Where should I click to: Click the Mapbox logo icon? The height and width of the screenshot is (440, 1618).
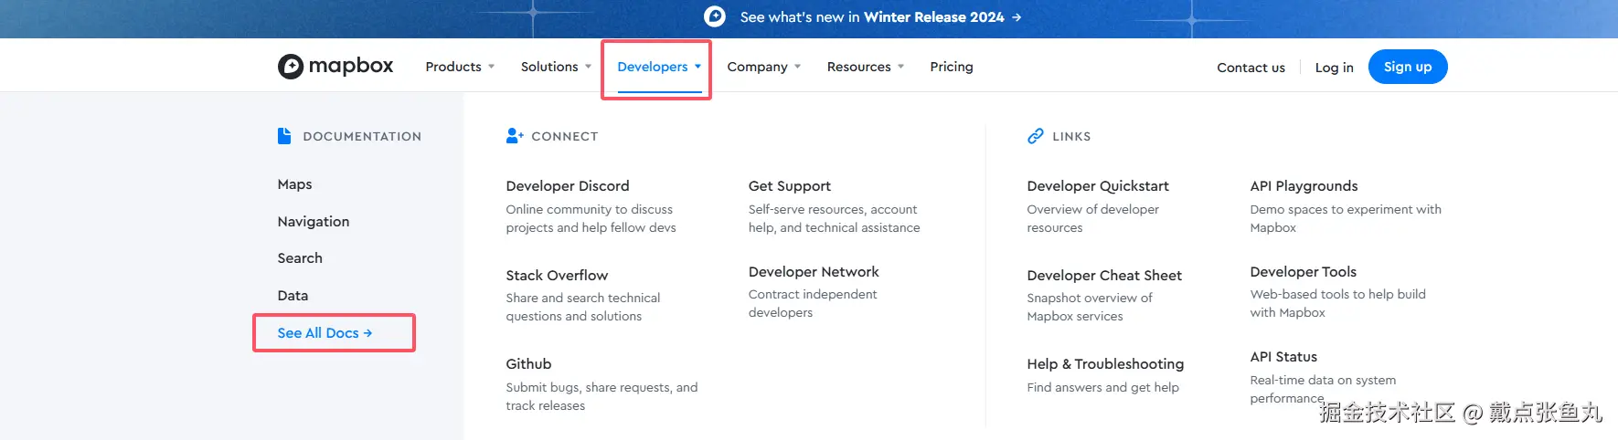click(291, 67)
